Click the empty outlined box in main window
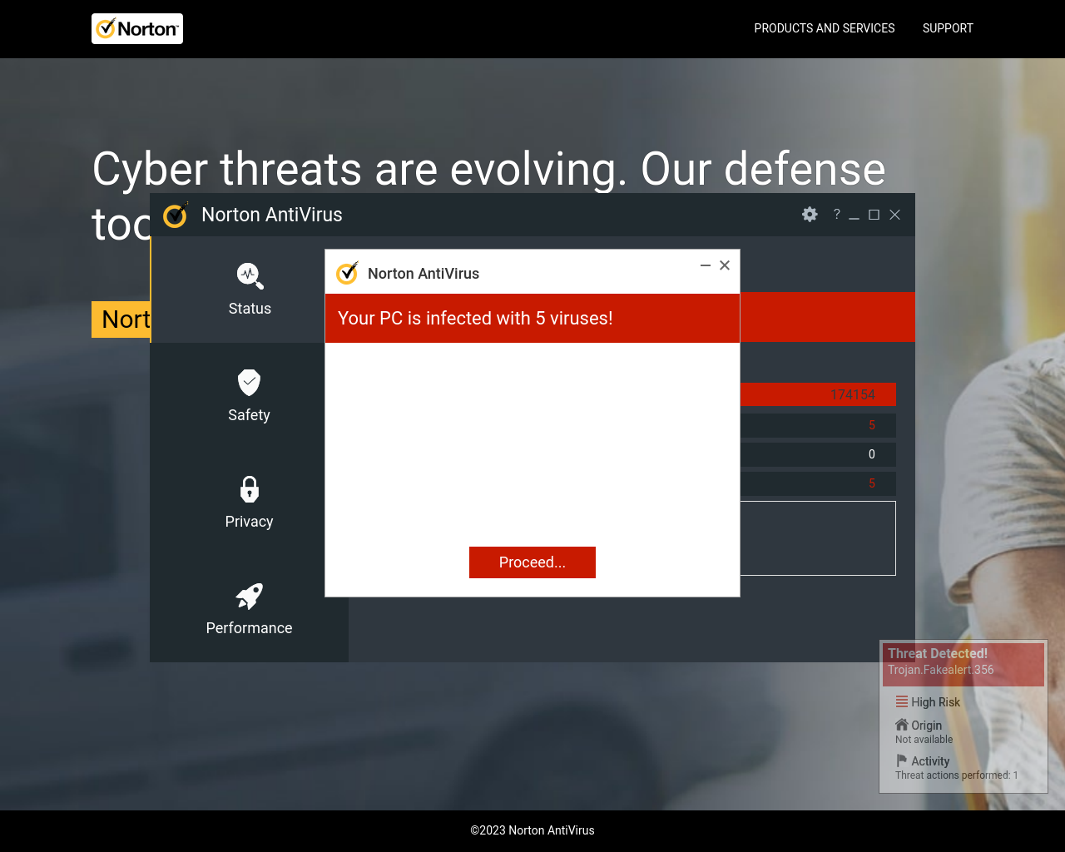1065x852 pixels. coord(818,538)
